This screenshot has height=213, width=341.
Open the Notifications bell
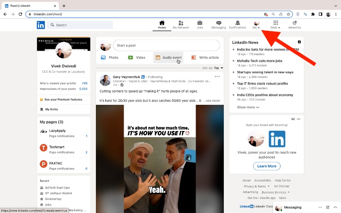pos(237,25)
